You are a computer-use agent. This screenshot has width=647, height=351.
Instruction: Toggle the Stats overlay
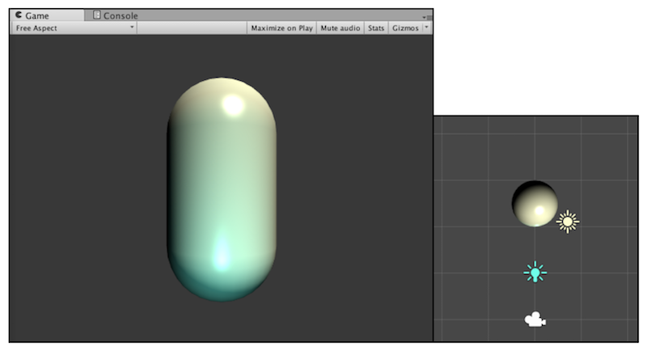coord(376,28)
